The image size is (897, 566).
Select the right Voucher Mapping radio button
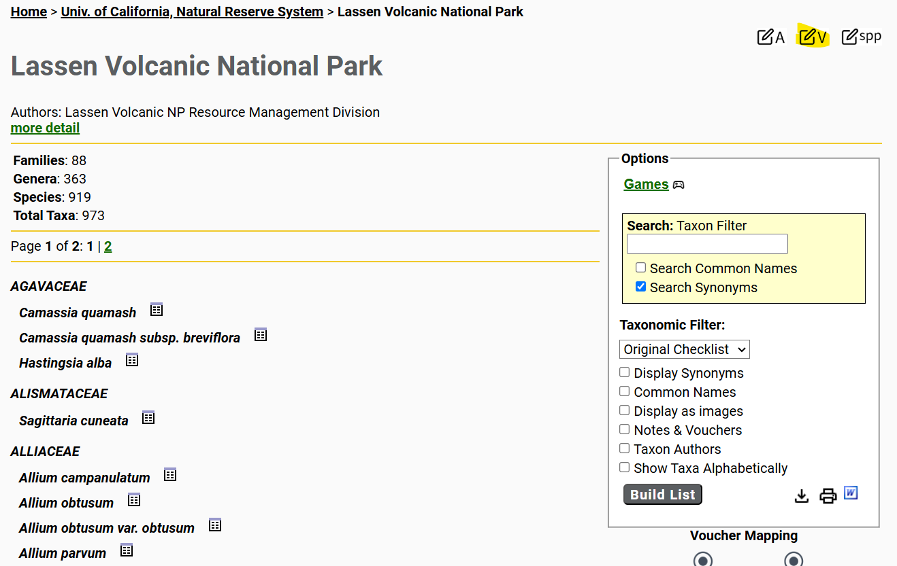[x=793, y=559]
